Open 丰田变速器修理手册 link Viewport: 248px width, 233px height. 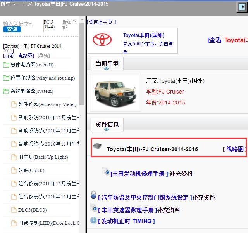point(127,210)
